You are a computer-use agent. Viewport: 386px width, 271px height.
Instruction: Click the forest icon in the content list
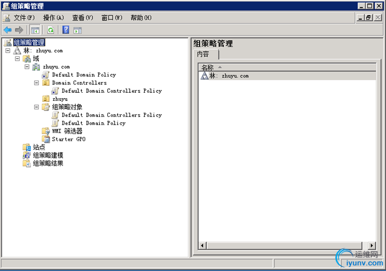[x=205, y=76]
